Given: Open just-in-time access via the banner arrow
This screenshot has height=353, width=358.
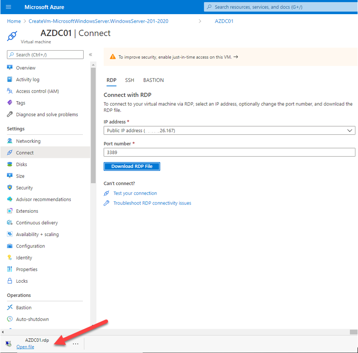Looking at the screenshot, I should point(236,57).
